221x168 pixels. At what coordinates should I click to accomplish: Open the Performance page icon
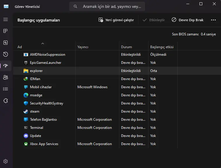[6, 43]
